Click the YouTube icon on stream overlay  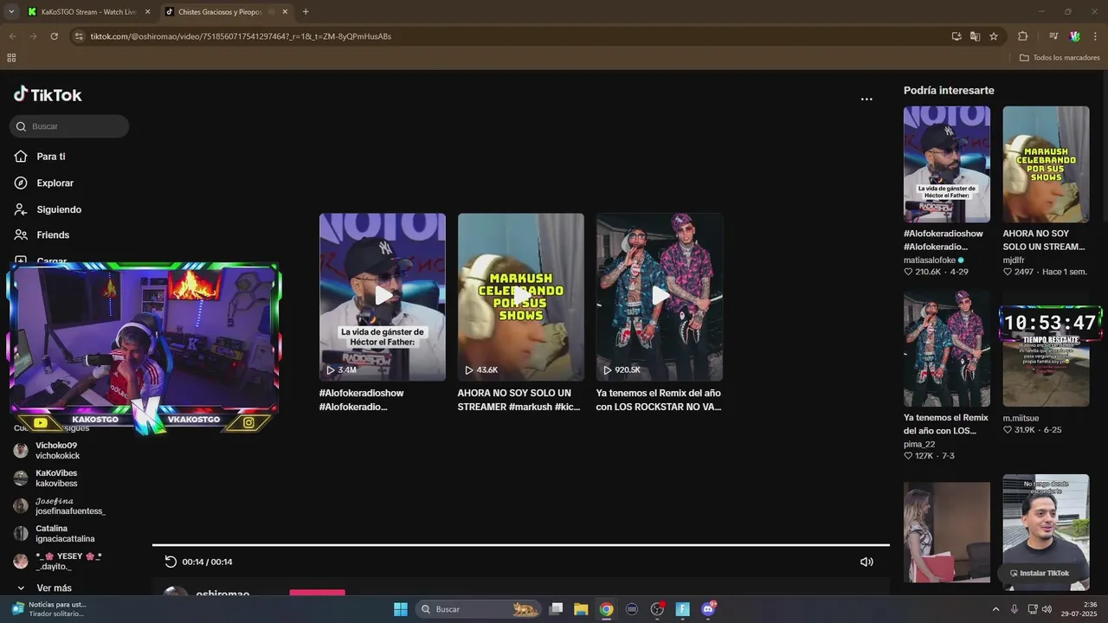pyautogui.click(x=40, y=423)
